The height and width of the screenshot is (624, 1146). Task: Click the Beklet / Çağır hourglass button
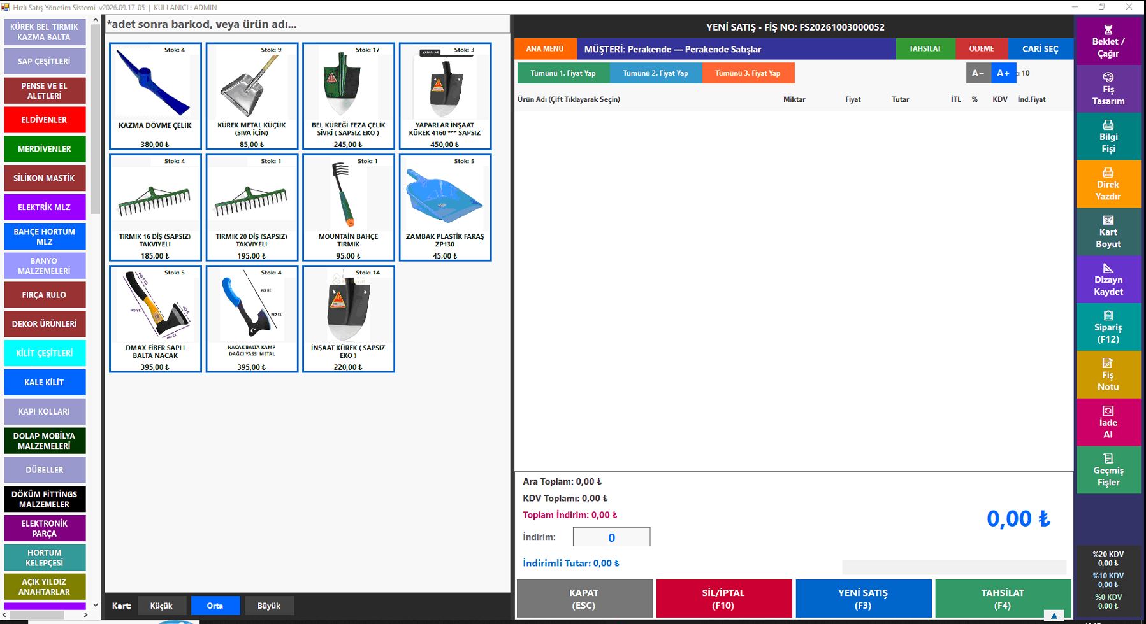click(x=1108, y=41)
